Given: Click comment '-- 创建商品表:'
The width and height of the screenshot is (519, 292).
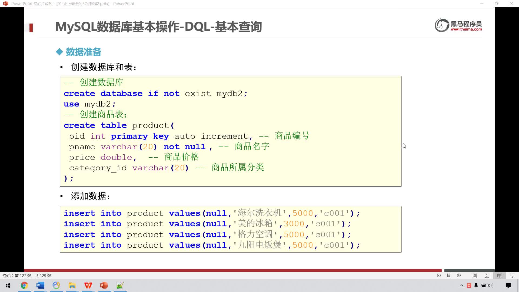Looking at the screenshot, I should click(95, 115).
